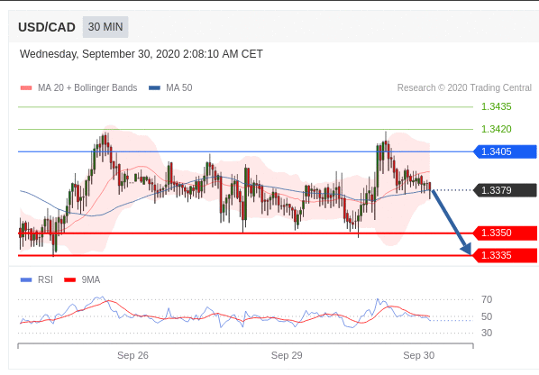Select the 1.3405 pivot price tag
The image size is (539, 375).
[505, 151]
